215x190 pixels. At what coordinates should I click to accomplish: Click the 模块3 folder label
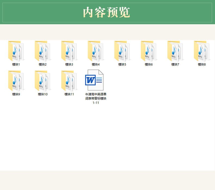click(69, 65)
